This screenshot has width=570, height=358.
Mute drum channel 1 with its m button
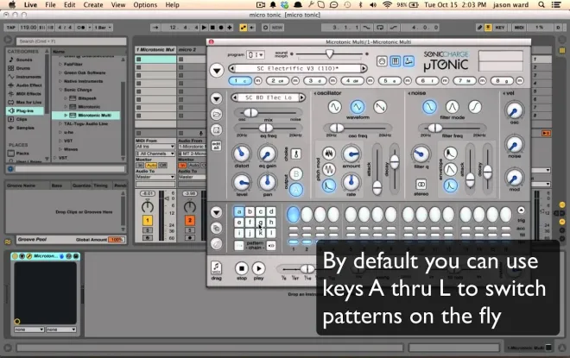pyautogui.click(x=257, y=80)
